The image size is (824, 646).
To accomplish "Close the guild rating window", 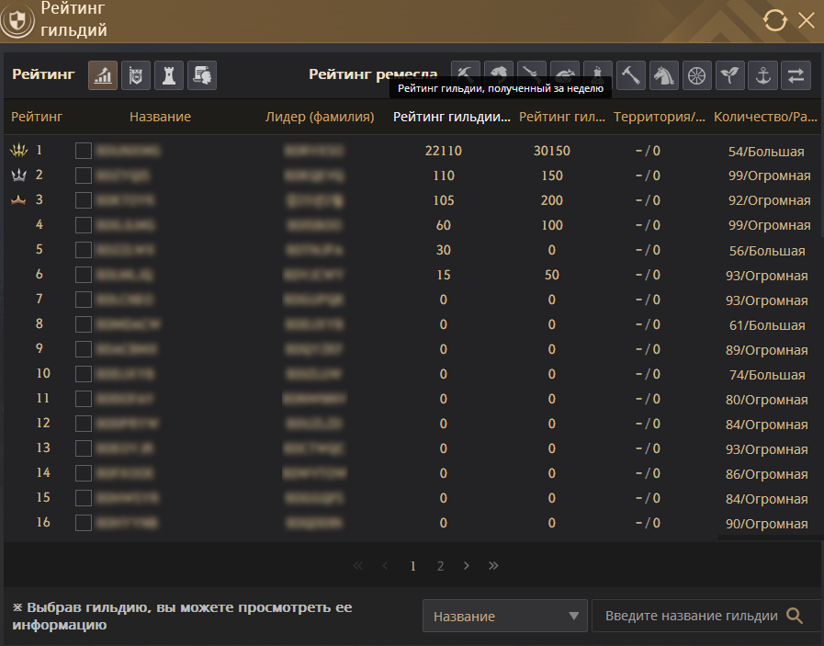I will 807,20.
